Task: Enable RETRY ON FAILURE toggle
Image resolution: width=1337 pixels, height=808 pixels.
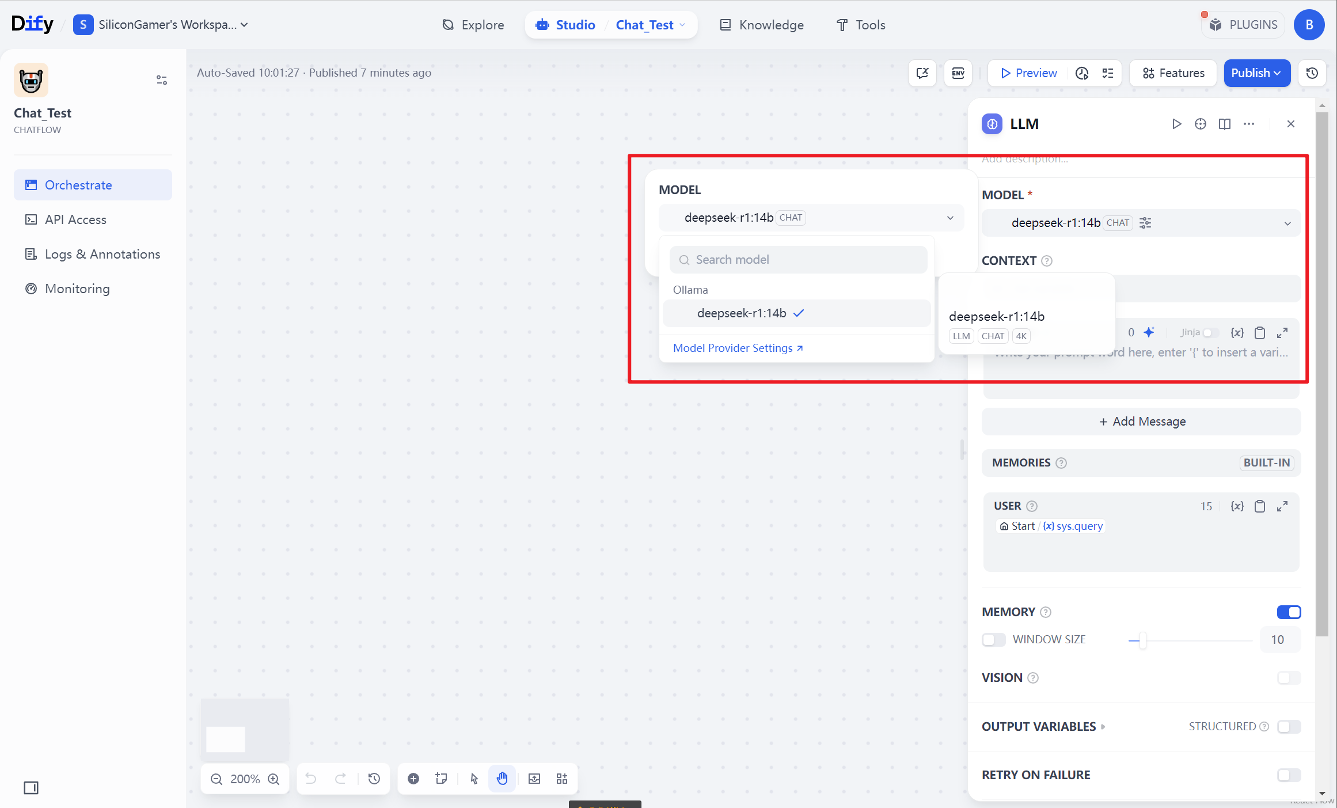Action: click(x=1289, y=775)
